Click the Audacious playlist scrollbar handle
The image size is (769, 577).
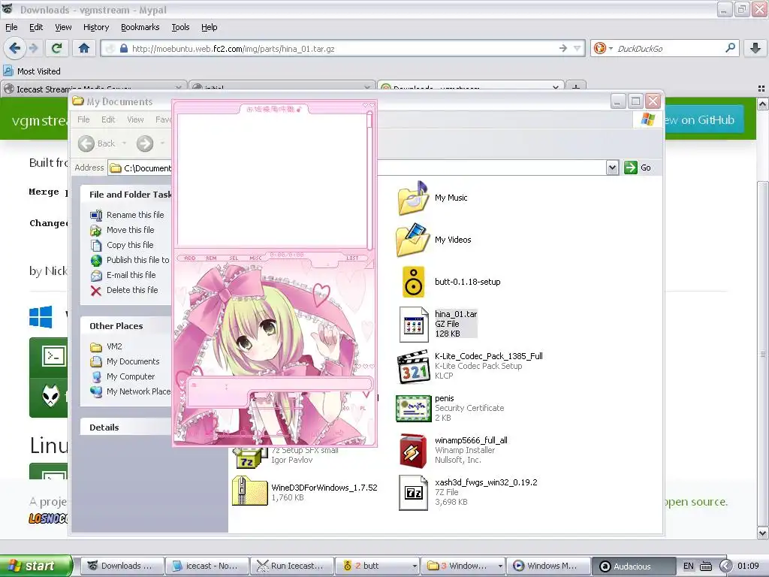click(369, 119)
